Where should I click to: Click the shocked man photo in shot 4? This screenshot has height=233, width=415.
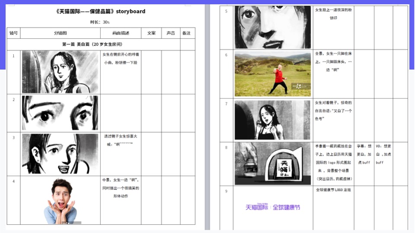(x=60, y=201)
